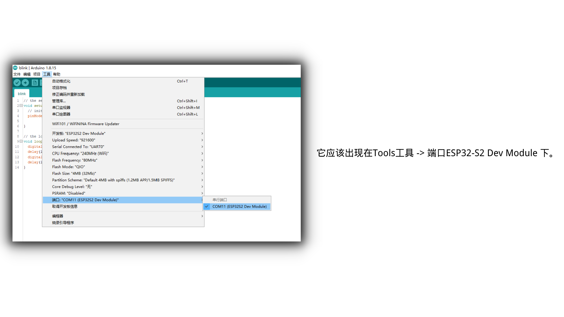The width and height of the screenshot is (564, 317).
Task: Choose 项目存档 menu entry
Action: tap(123, 88)
